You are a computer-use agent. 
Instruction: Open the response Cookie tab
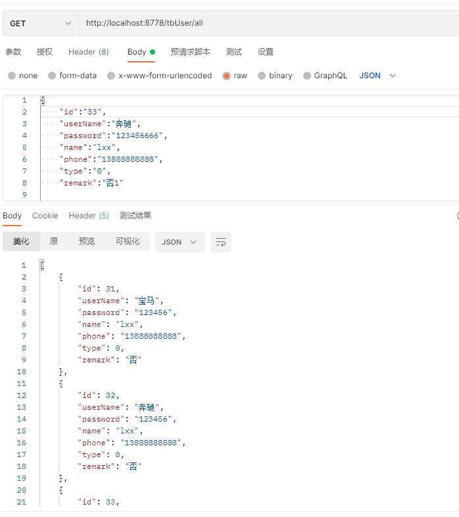coord(45,216)
